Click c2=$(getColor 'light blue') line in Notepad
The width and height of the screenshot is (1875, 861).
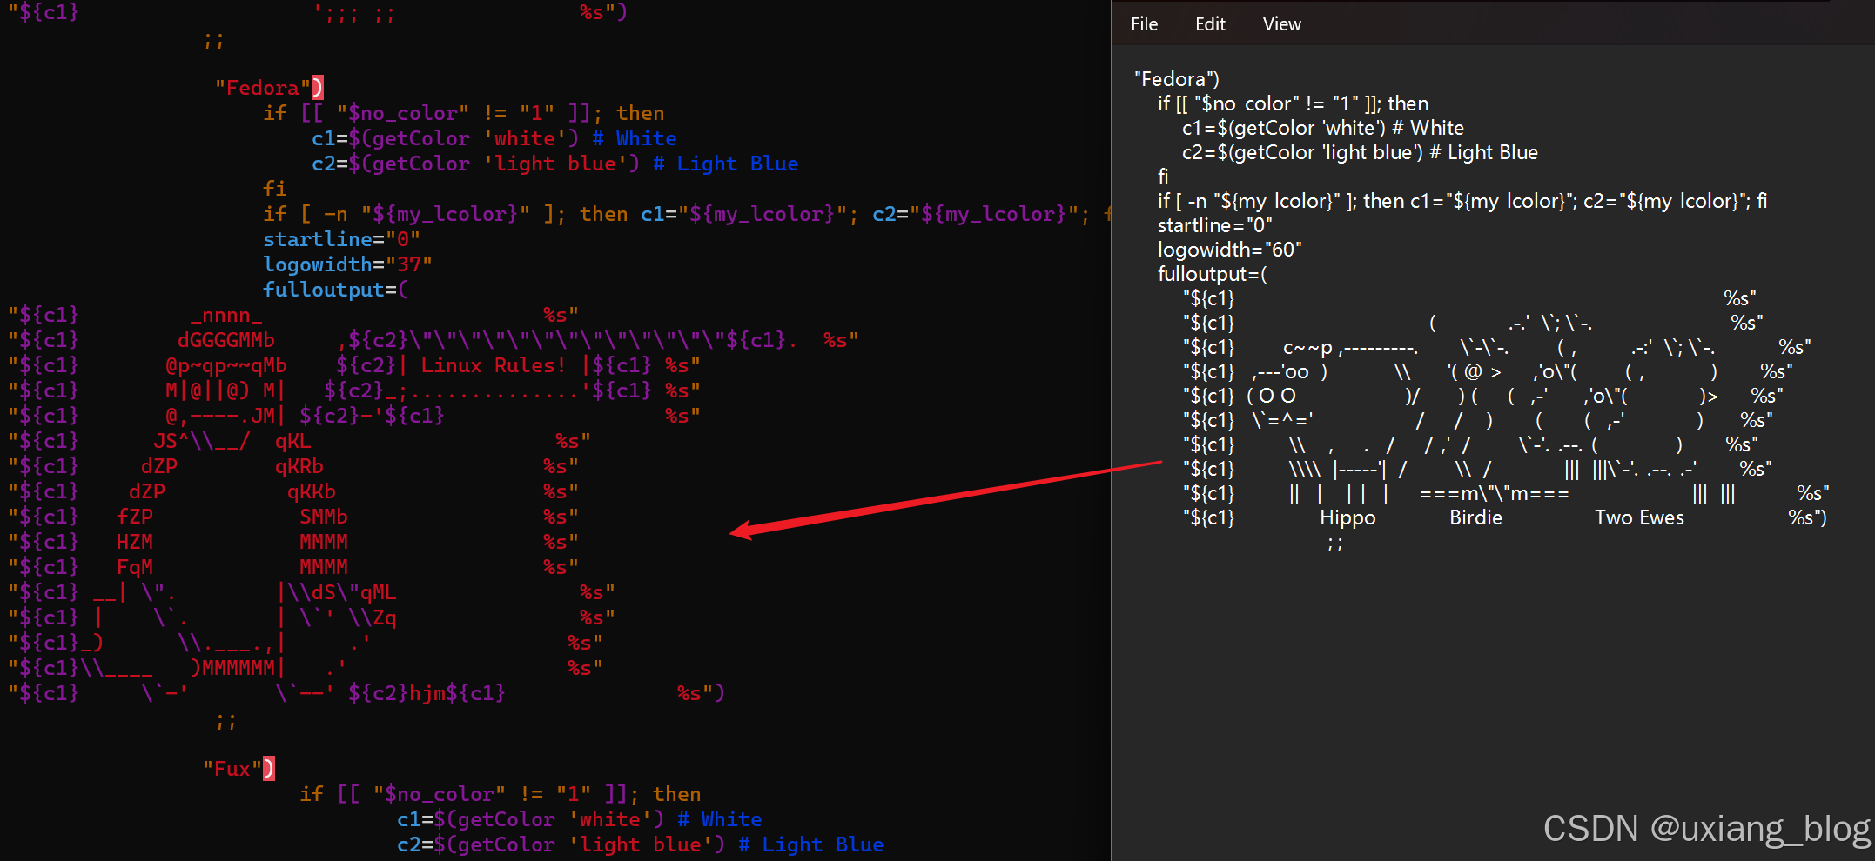tap(1360, 152)
